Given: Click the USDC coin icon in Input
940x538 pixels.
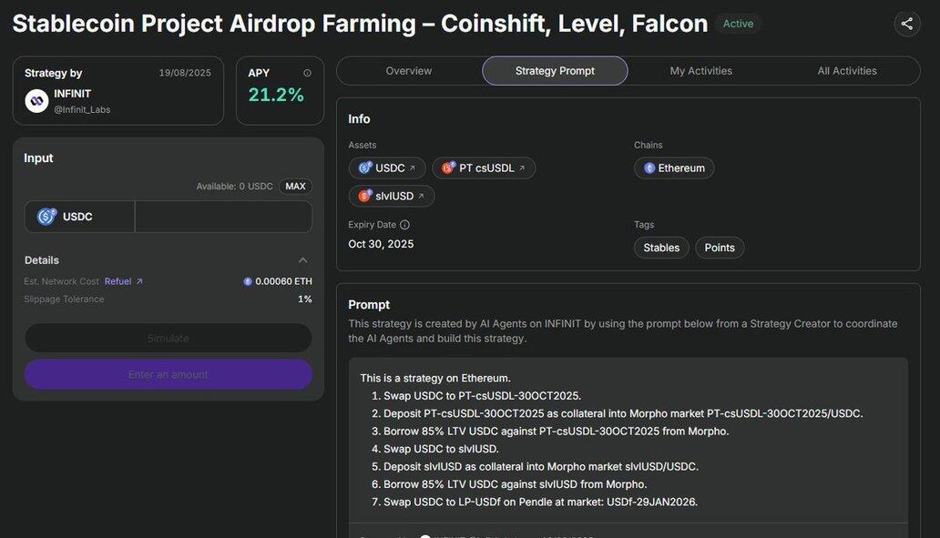Looking at the screenshot, I should (46, 217).
